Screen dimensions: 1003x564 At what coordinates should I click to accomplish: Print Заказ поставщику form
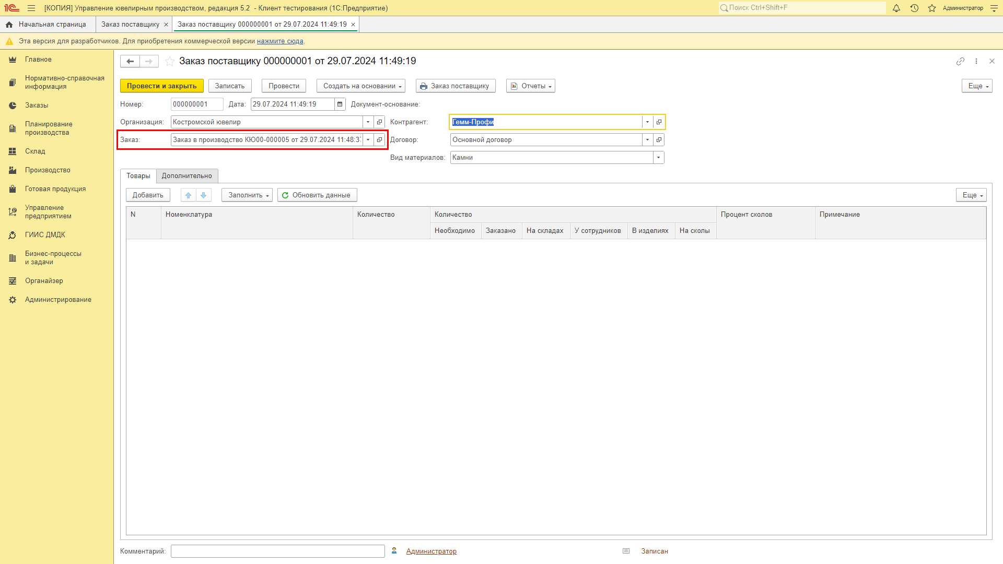(x=456, y=86)
